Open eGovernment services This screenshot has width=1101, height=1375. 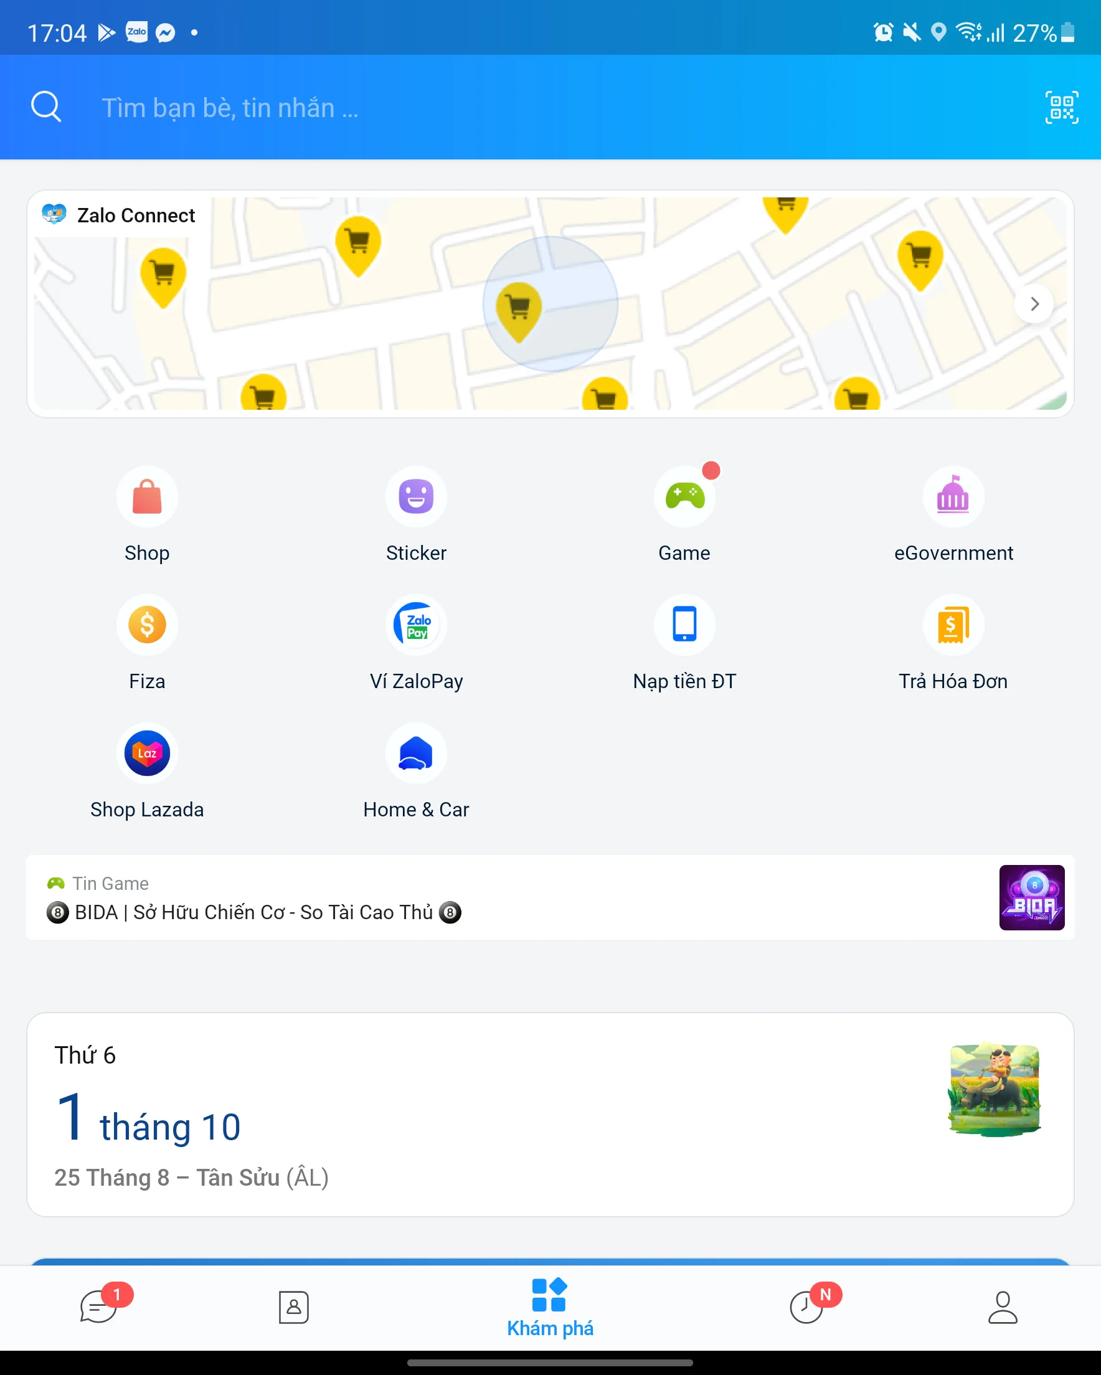click(x=953, y=497)
